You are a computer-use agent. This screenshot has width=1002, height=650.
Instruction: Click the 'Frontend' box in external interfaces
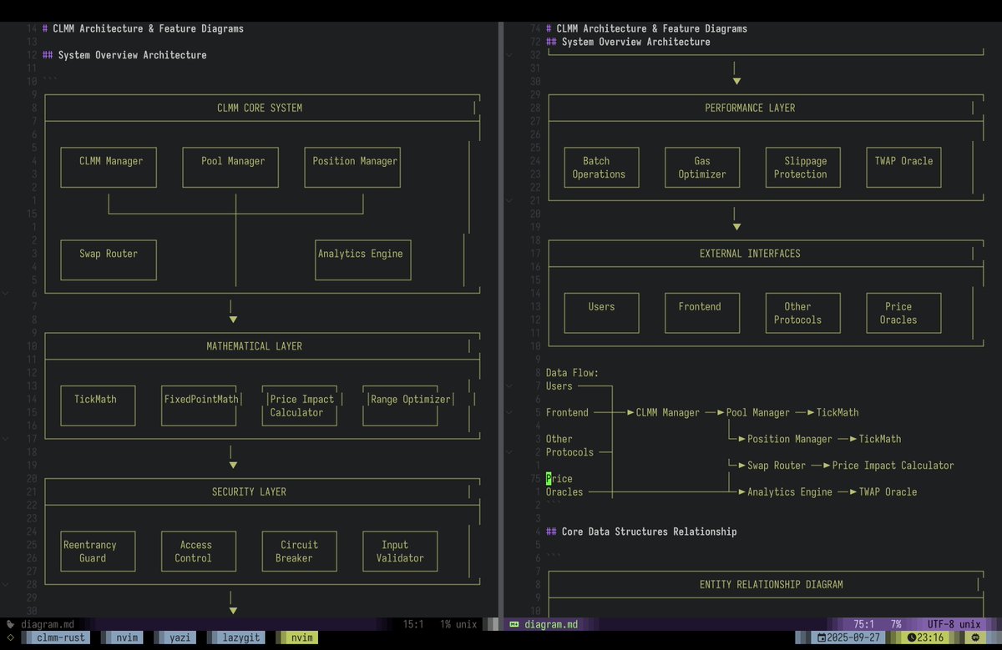pyautogui.click(x=702, y=313)
